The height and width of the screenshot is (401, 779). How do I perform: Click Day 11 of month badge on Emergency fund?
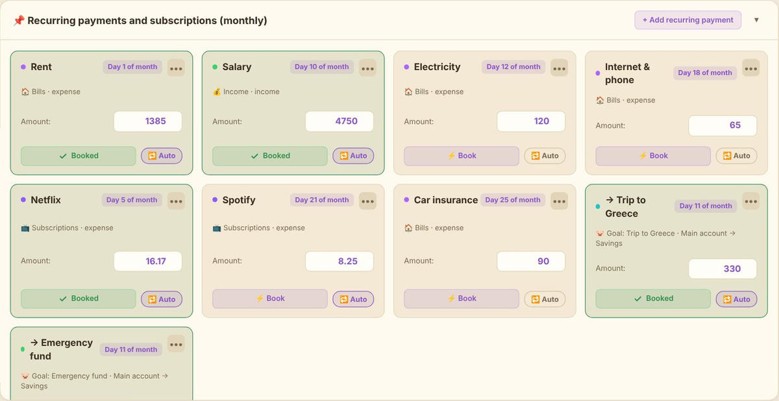pyautogui.click(x=131, y=349)
